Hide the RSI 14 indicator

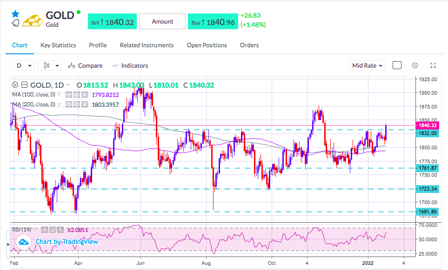coord(44,230)
